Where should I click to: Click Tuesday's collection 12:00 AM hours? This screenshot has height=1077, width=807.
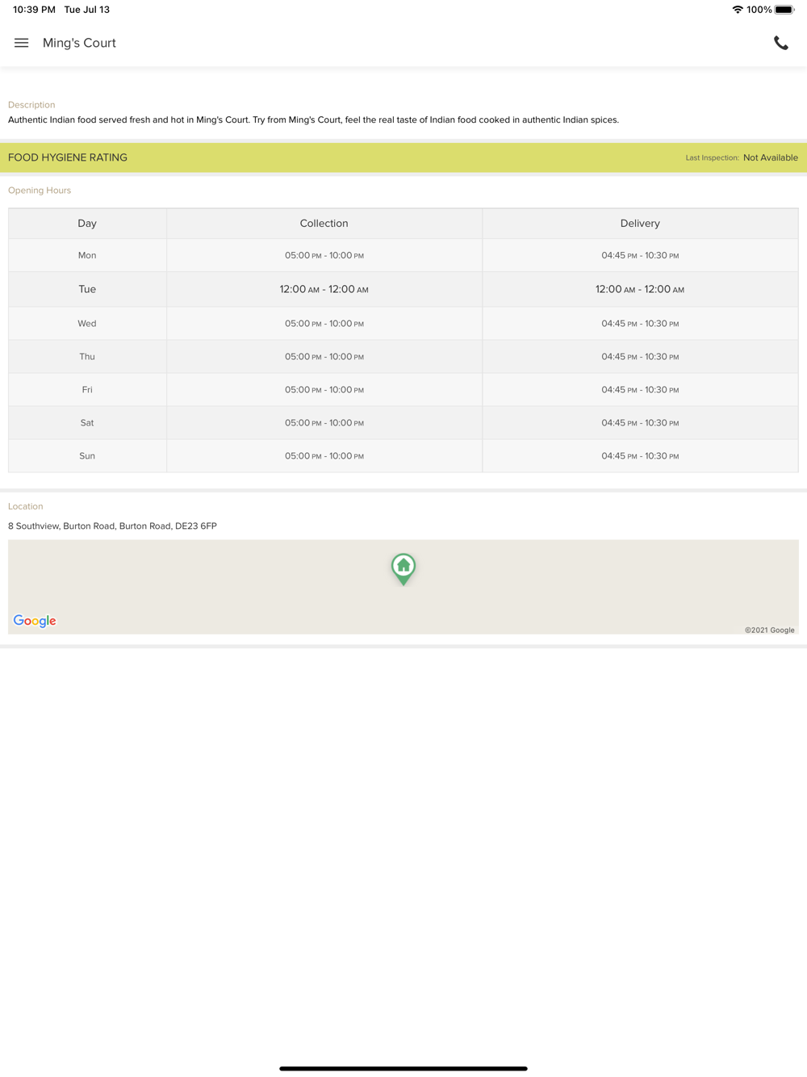click(x=324, y=289)
